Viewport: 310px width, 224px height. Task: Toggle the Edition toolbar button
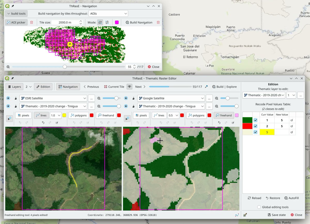point(43,87)
